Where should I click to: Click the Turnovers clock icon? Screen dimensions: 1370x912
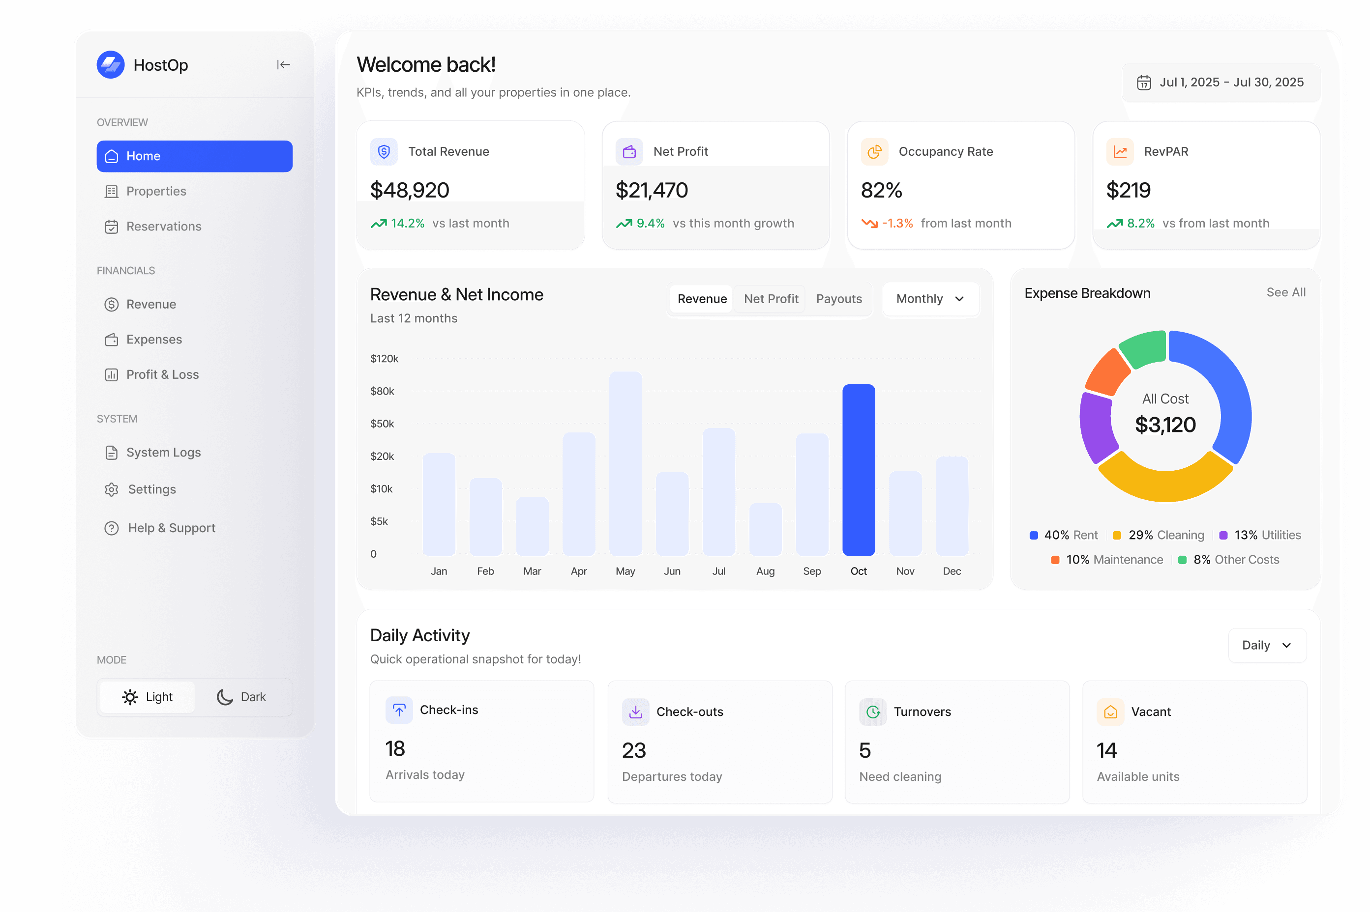873,712
